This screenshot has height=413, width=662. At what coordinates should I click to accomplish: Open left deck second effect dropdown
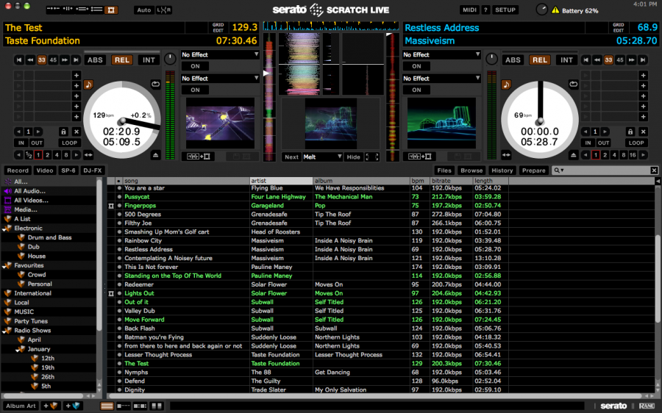click(x=220, y=78)
